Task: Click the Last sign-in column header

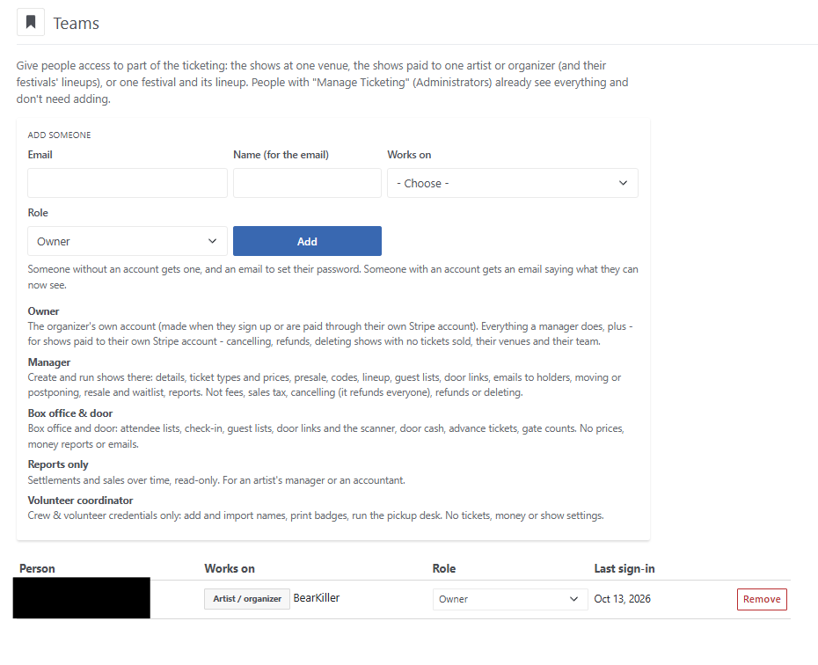Action: point(624,568)
